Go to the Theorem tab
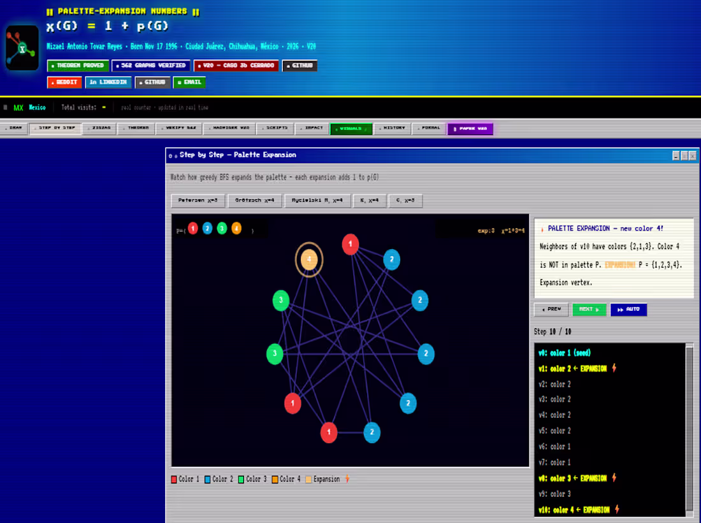 [136, 128]
